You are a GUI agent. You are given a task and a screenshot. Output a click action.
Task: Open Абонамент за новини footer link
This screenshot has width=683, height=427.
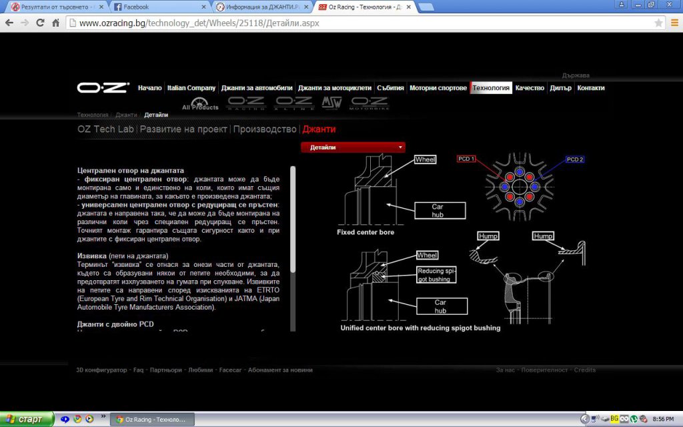click(x=280, y=370)
